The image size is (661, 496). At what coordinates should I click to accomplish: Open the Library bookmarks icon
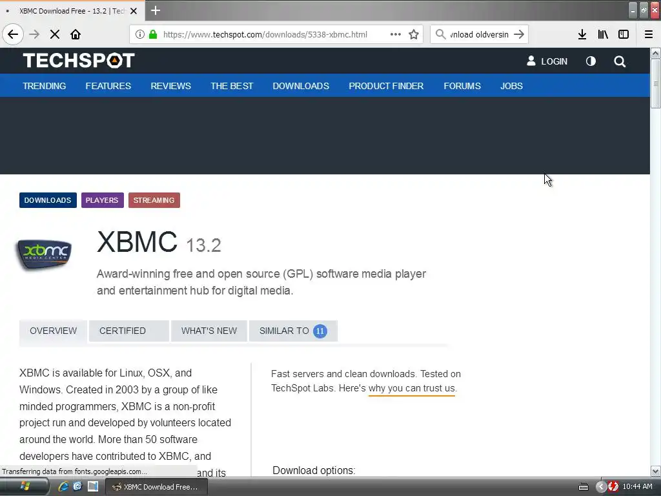pos(603,34)
